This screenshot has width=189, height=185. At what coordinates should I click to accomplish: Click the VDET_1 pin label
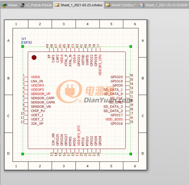37,115
